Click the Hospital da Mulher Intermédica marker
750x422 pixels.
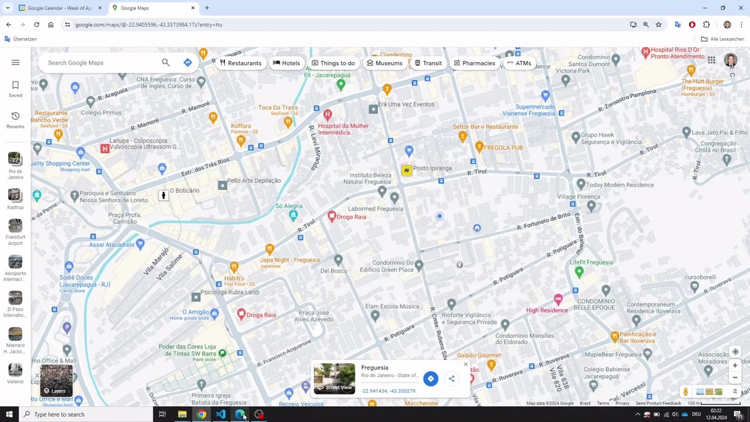(x=328, y=114)
